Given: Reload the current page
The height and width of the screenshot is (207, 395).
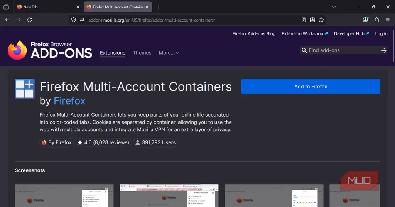Looking at the screenshot, I should tap(29, 20).
